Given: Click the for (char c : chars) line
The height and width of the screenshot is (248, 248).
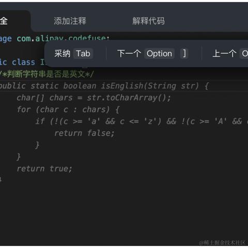Looking at the screenshot, I should click(68, 110).
